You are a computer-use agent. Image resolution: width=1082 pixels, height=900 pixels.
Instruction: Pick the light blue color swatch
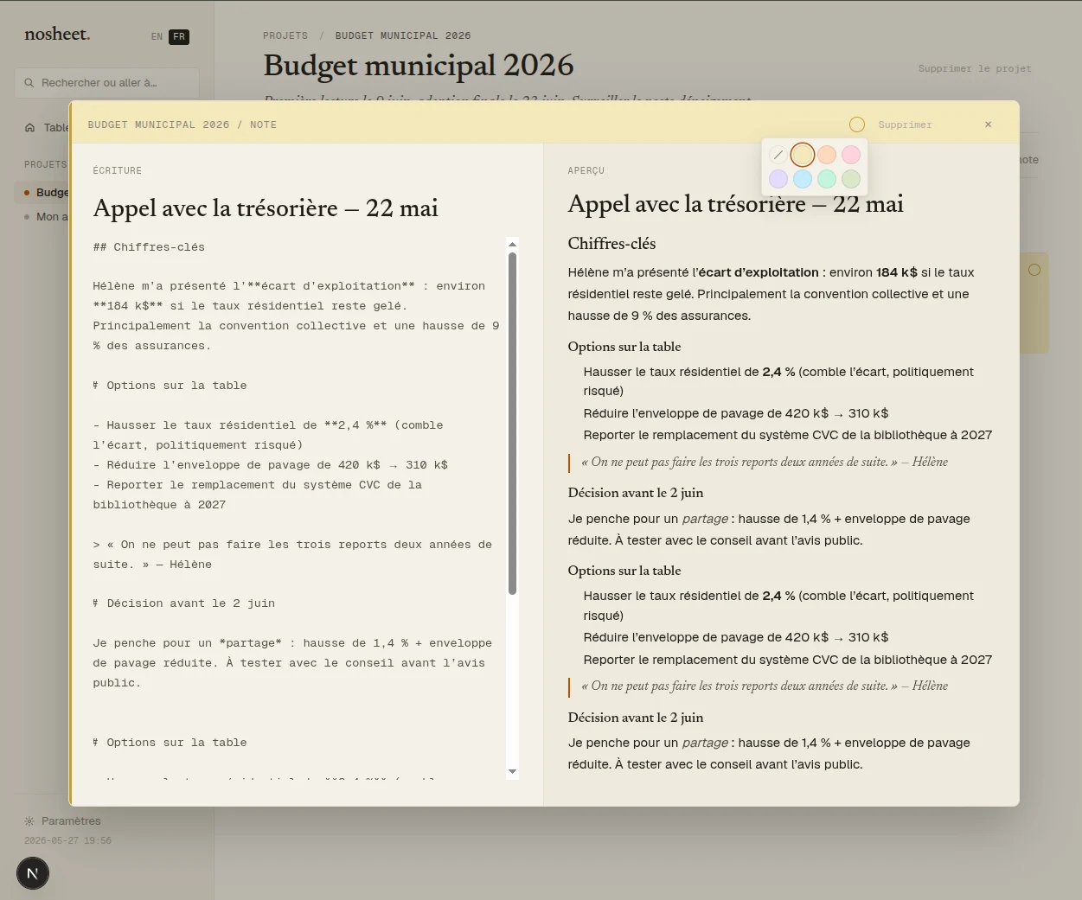tap(803, 179)
